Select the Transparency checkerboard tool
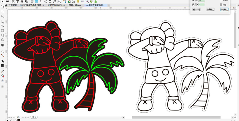This screenshot has height=121, width=239. (2, 66)
